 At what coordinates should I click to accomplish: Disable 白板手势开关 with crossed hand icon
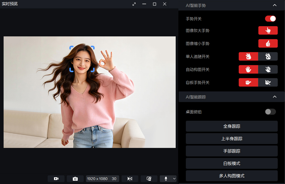click(x=268, y=82)
